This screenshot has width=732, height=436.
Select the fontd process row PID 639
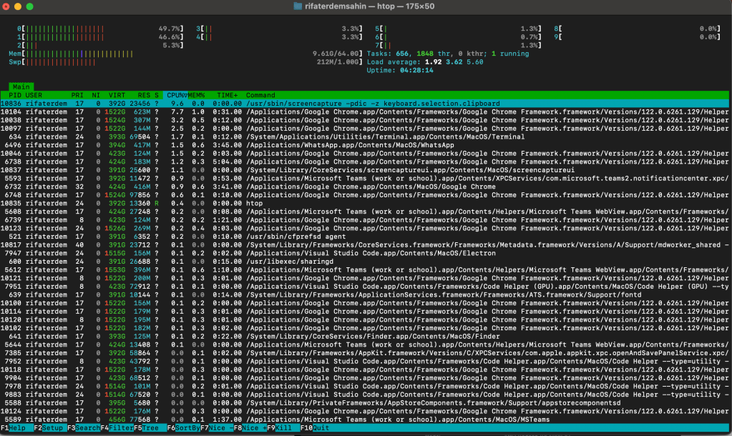click(365, 295)
